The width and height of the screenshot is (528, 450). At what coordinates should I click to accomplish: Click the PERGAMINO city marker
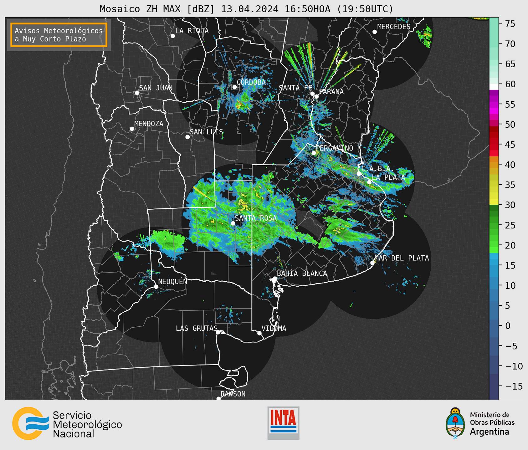(314, 153)
